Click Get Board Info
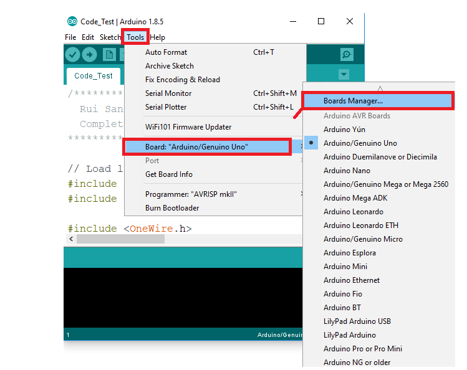 [x=214, y=174]
